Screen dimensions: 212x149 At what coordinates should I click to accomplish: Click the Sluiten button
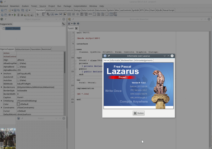(x=139, y=113)
